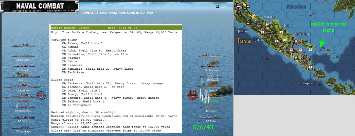Click the DD Talbot name label
Image resolution: width=355 pixels, height=136 pixels.
pos(211,121)
